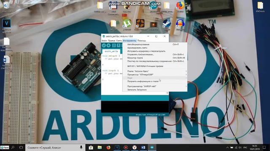Click the Open sketch toolbar icon
The image size is (270, 151).
pyautogui.click(x=119, y=45)
